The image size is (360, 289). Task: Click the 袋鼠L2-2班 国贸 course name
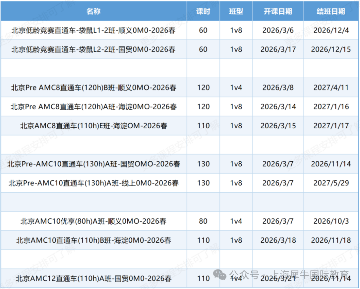(x=93, y=49)
